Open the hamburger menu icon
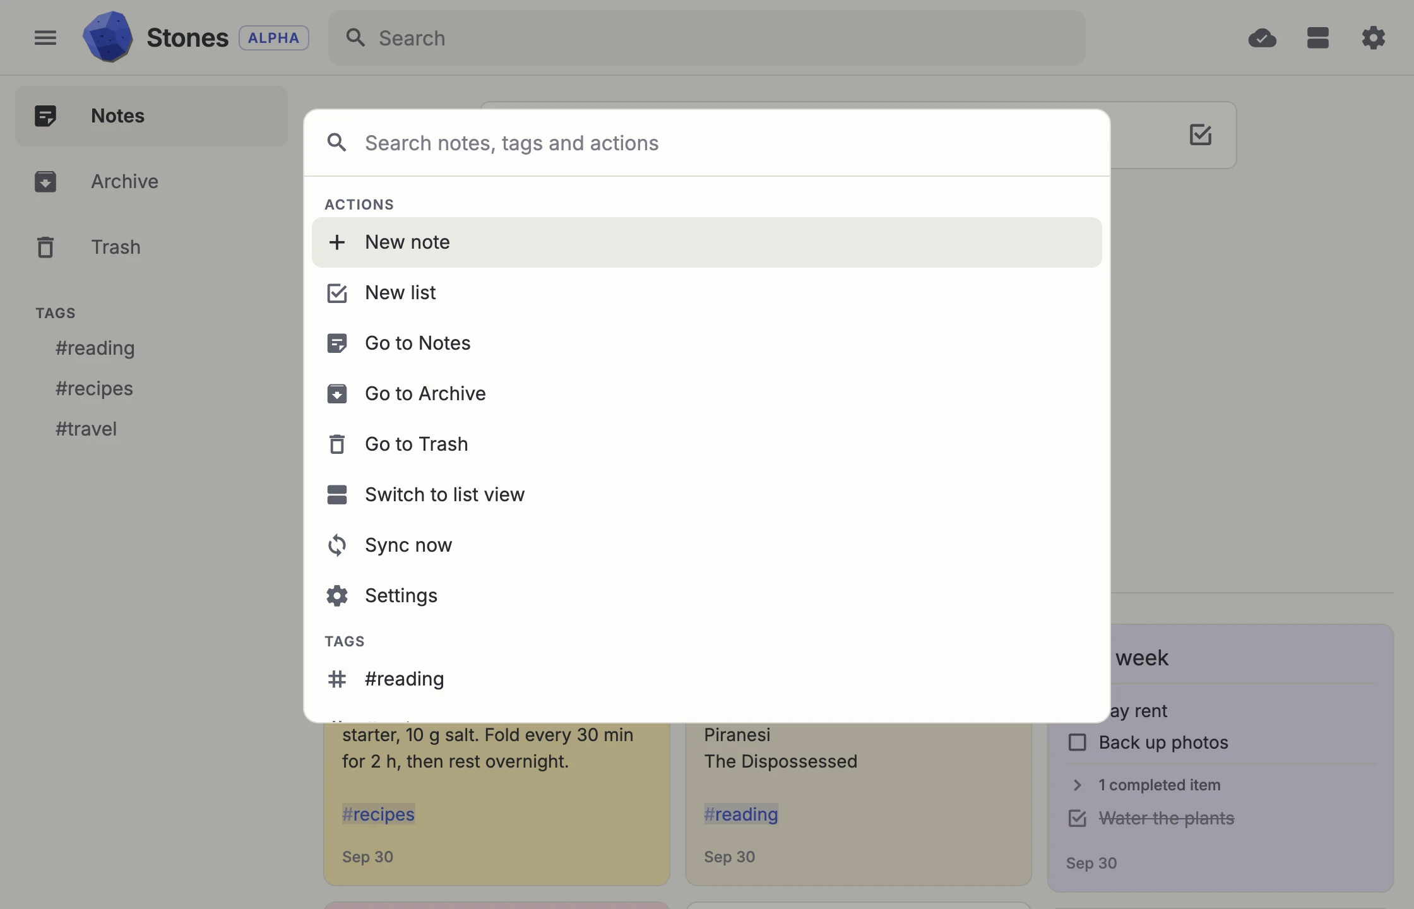 45,38
